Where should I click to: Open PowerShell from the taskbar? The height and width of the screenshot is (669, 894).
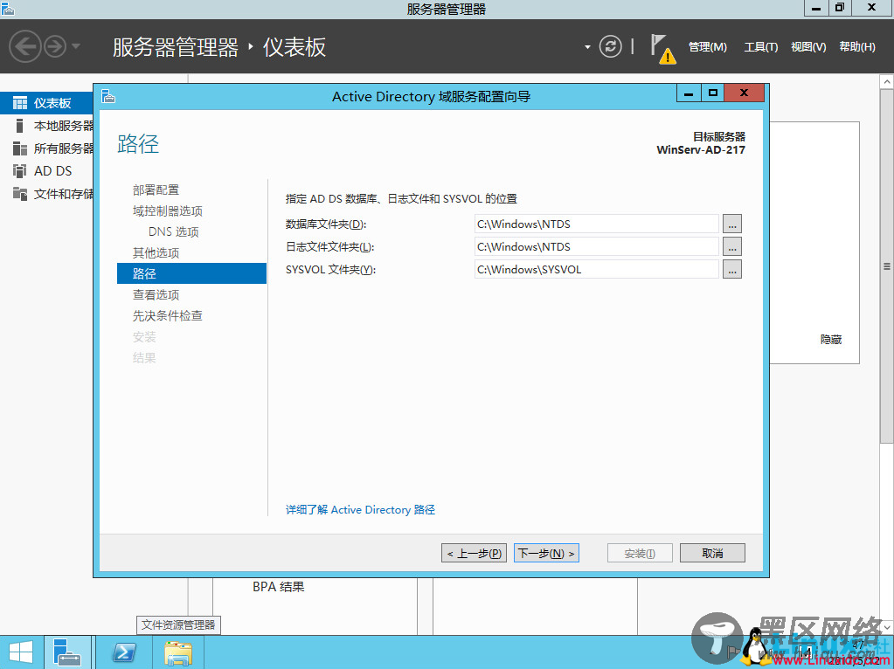pyautogui.click(x=124, y=652)
